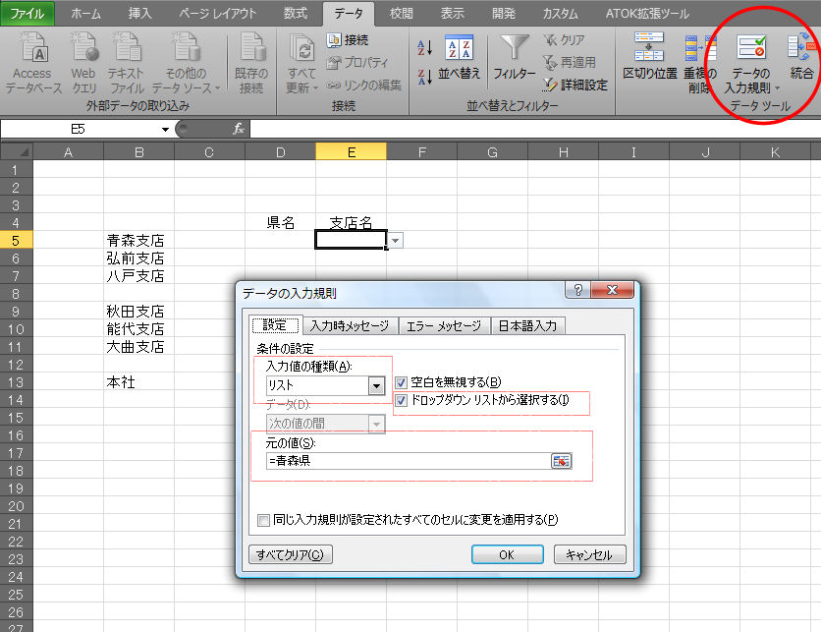Select row 5 header
This screenshot has height=632, width=821.
(17, 241)
